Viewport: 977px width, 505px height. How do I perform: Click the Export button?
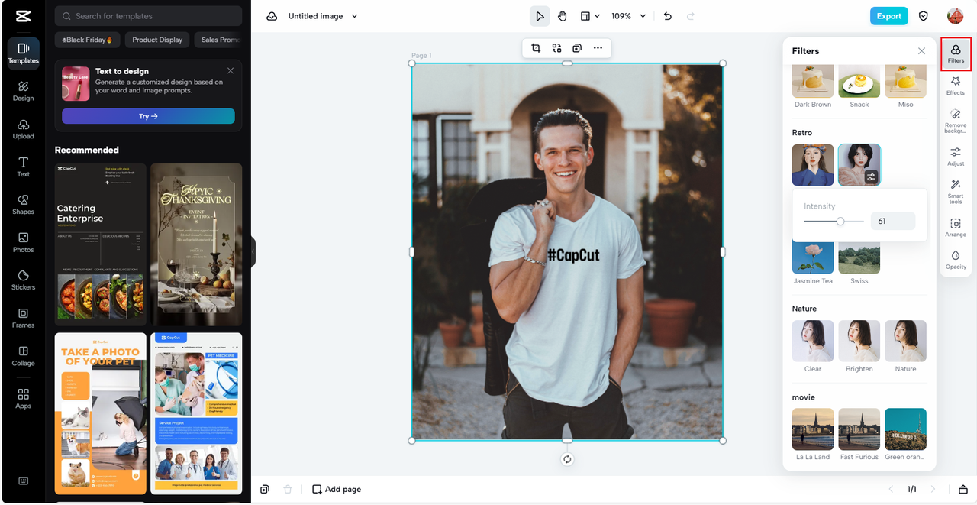pyautogui.click(x=889, y=16)
